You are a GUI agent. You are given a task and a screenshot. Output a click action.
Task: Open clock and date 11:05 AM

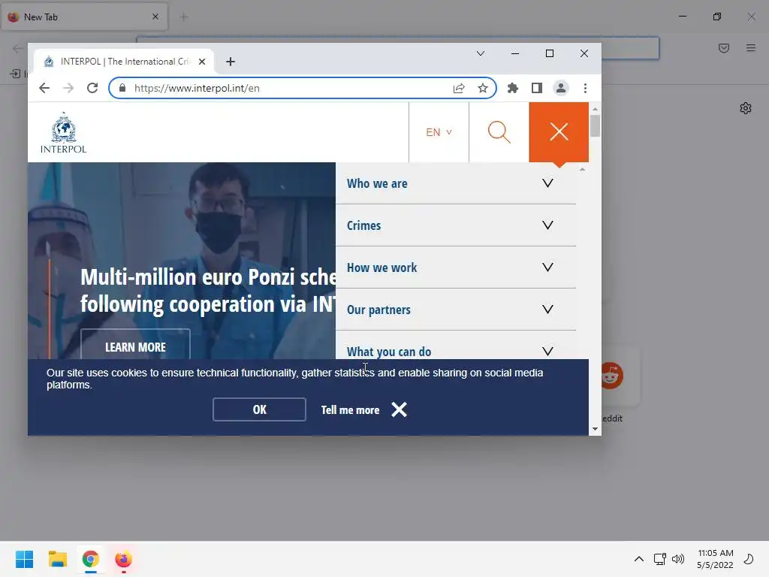pyautogui.click(x=715, y=559)
